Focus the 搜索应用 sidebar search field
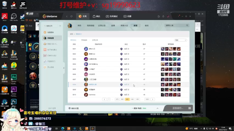This screenshot has width=234, height=131. pos(50,26)
